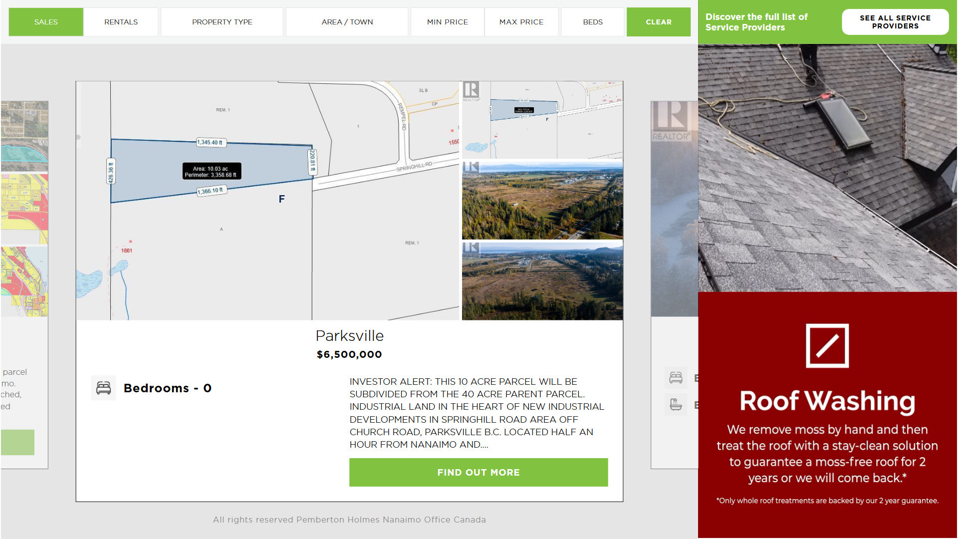Click the bed icon beside Bedrooms
The width and height of the screenshot is (958, 539).
(103, 388)
